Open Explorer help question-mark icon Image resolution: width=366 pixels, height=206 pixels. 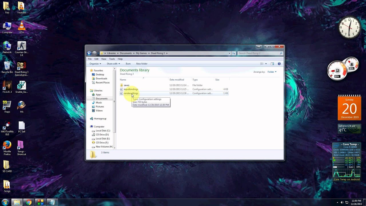[279, 64]
